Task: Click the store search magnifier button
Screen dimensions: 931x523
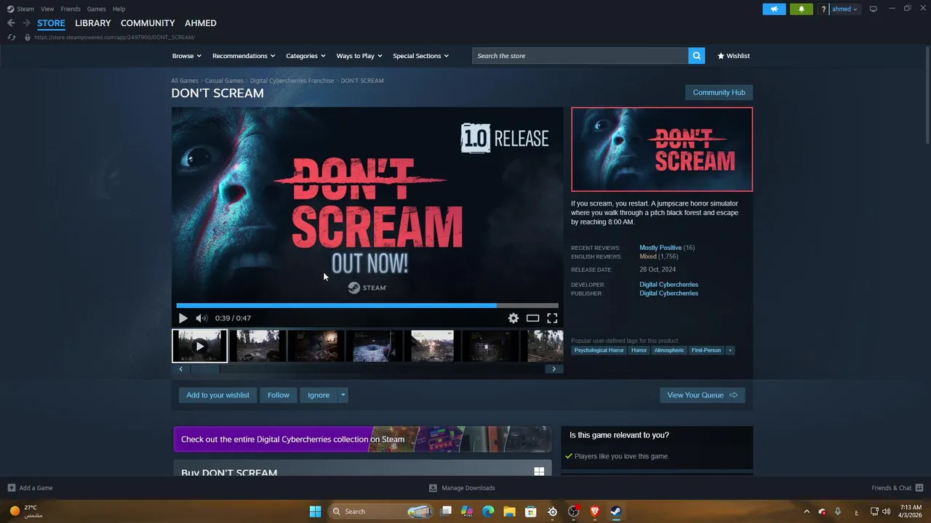Action: pyautogui.click(x=697, y=56)
